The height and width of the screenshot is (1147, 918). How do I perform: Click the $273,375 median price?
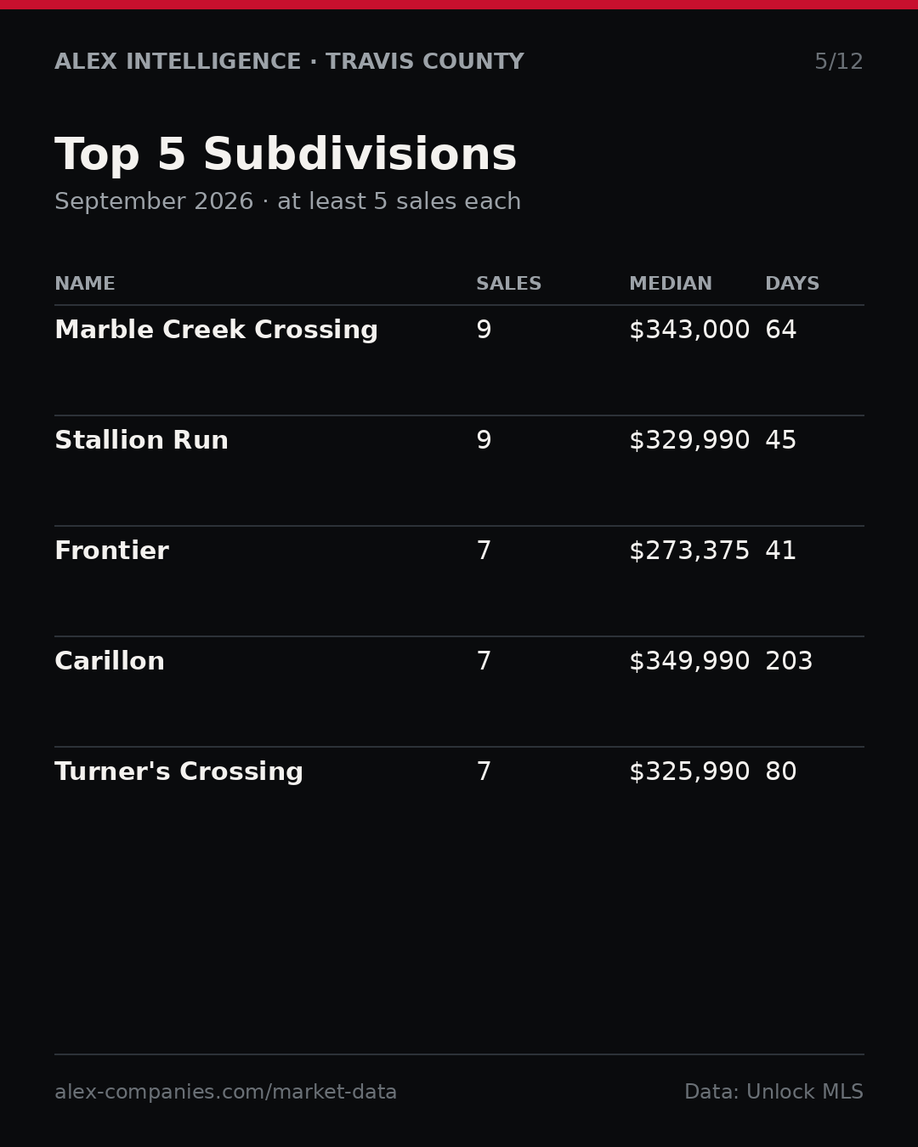(x=689, y=551)
